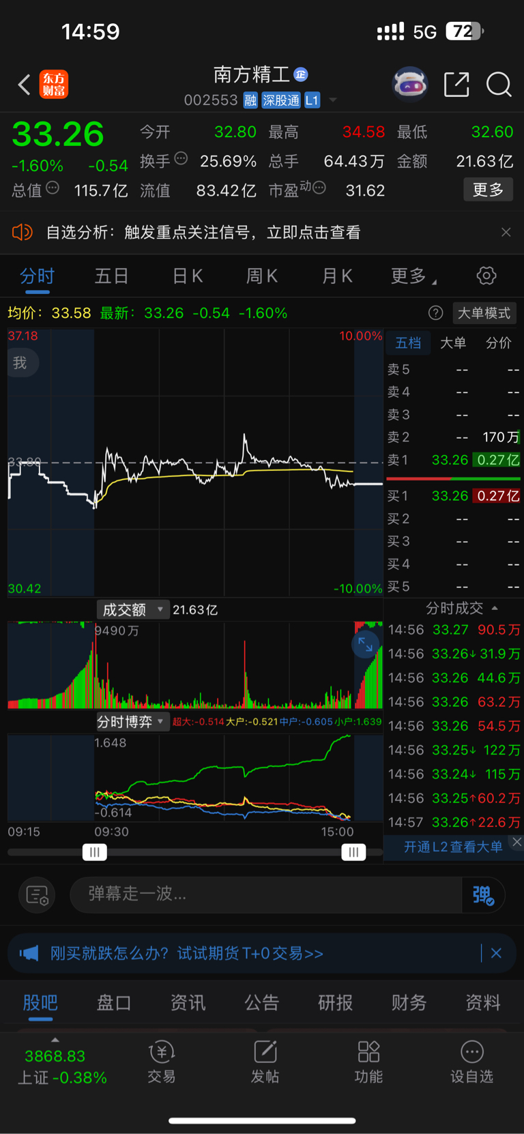
Task: Grab the right timeline range handle
Action: coord(353,852)
